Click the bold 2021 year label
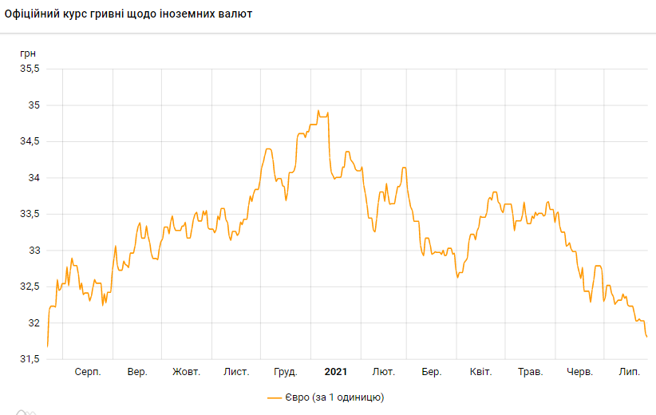The height and width of the screenshot is (415, 656). (335, 372)
